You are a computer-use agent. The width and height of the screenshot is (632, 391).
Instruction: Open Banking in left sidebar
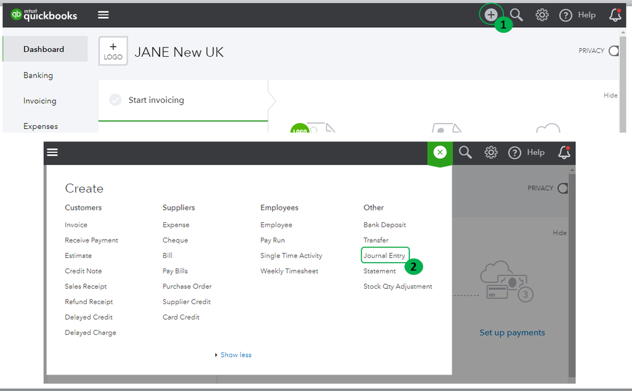pyautogui.click(x=38, y=75)
